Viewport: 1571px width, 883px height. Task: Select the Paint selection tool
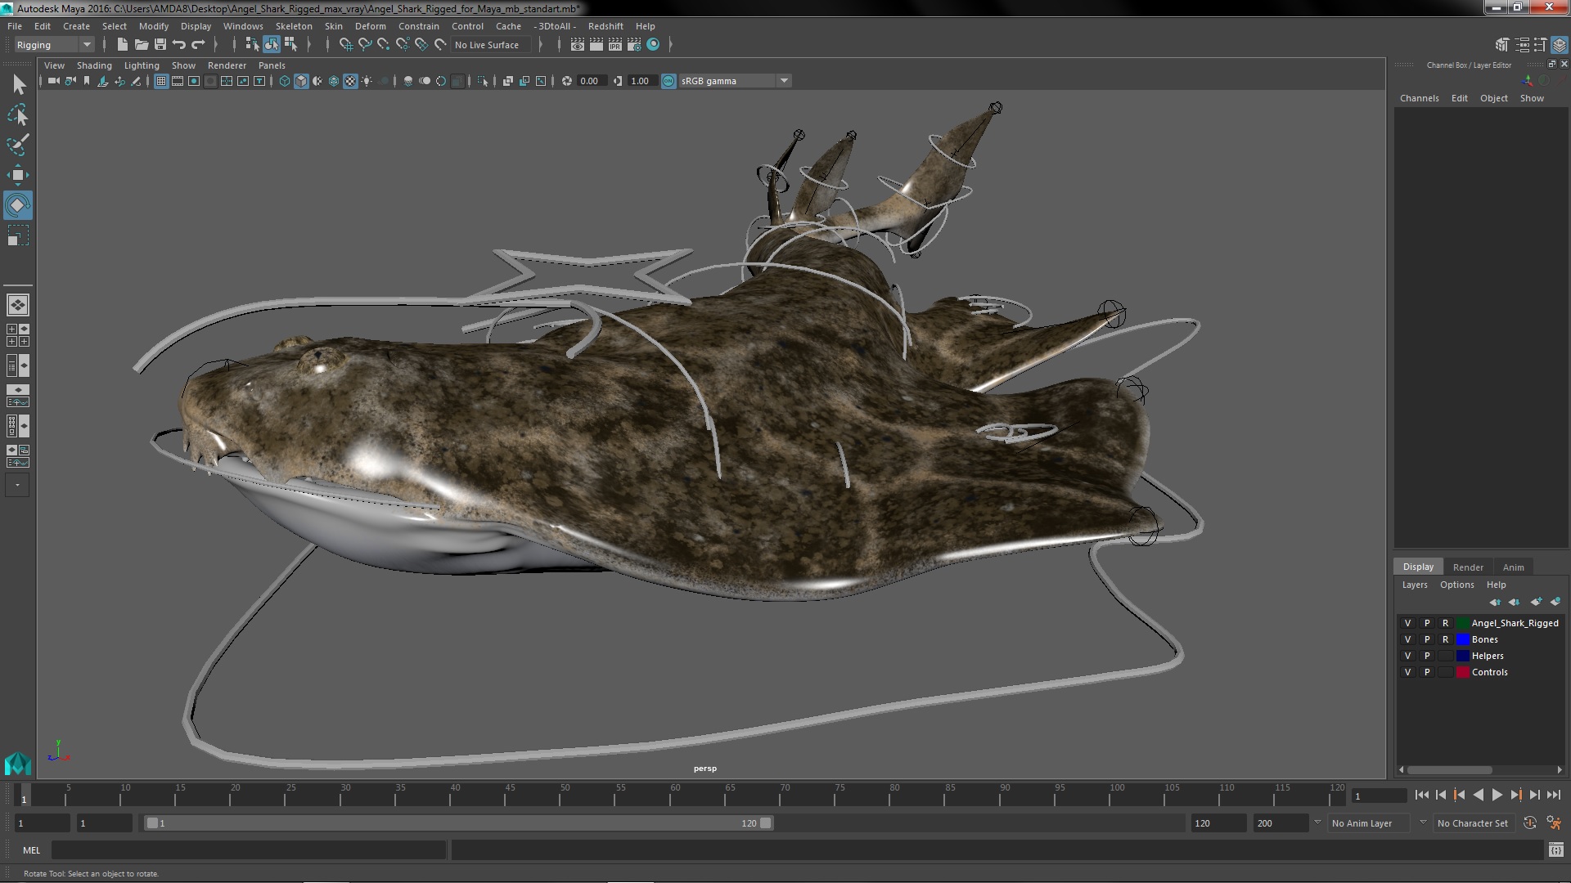tap(17, 146)
